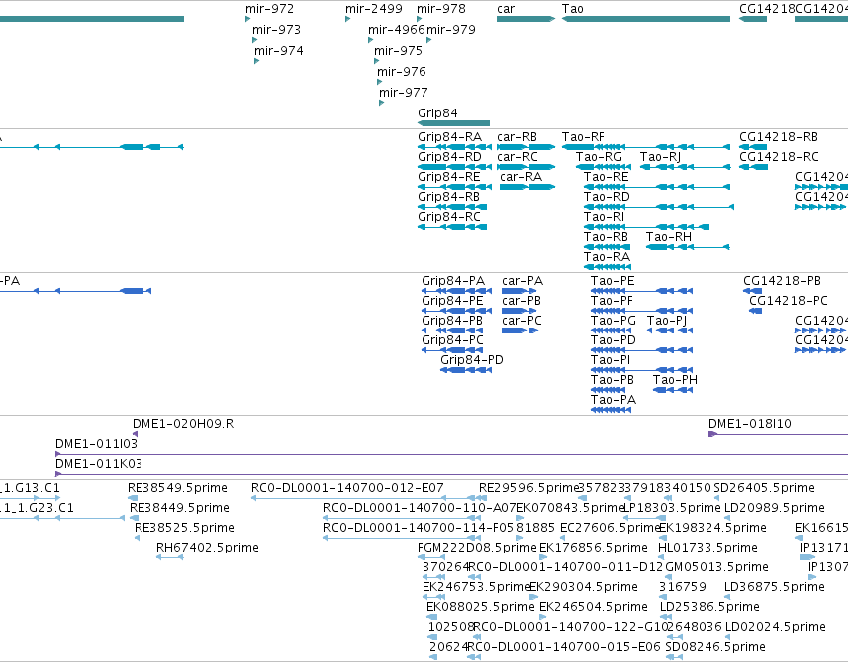The height and width of the screenshot is (662, 848).
Task: Click the Grip84-RE transcript label
Action: pyautogui.click(x=449, y=177)
